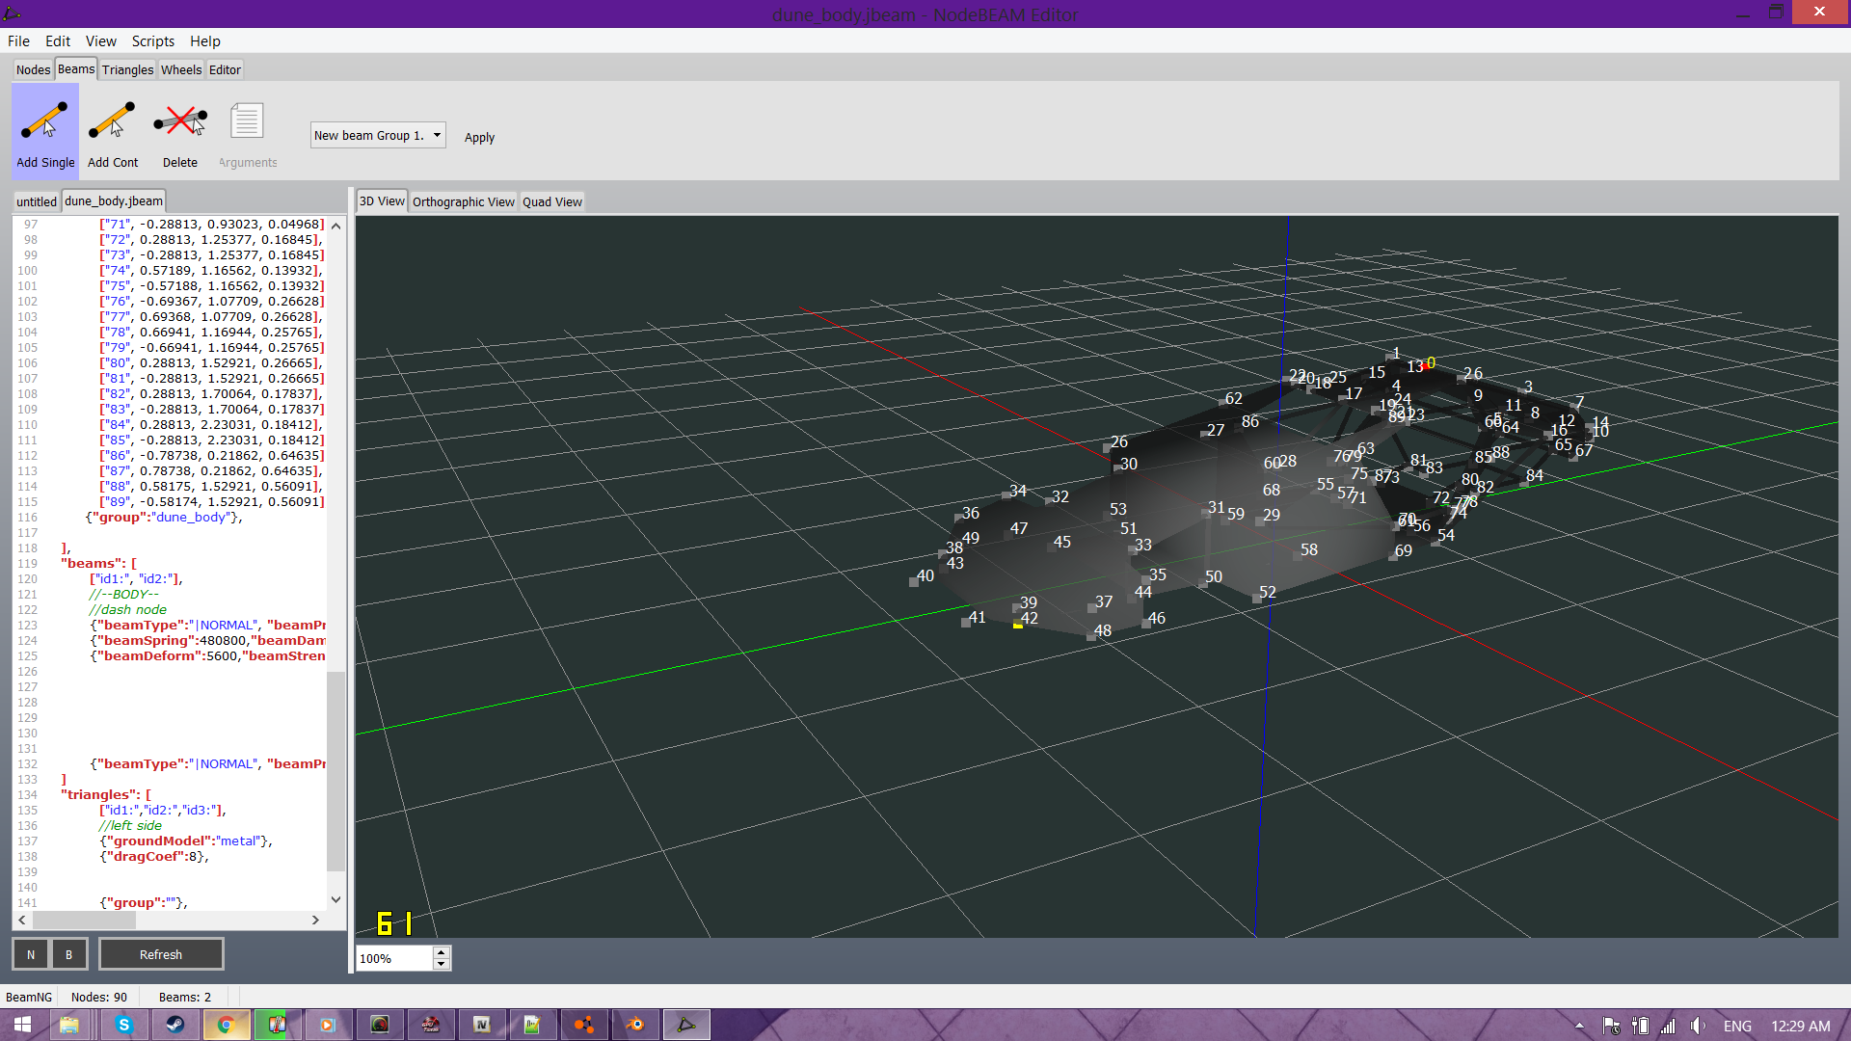The width and height of the screenshot is (1851, 1041).
Task: Click the Apply button
Action: [x=479, y=137]
